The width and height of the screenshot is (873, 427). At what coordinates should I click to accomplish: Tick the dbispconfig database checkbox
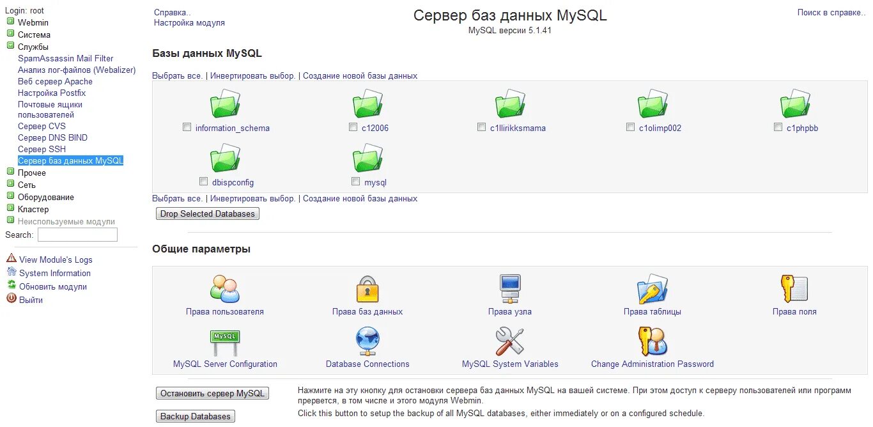[x=203, y=182]
